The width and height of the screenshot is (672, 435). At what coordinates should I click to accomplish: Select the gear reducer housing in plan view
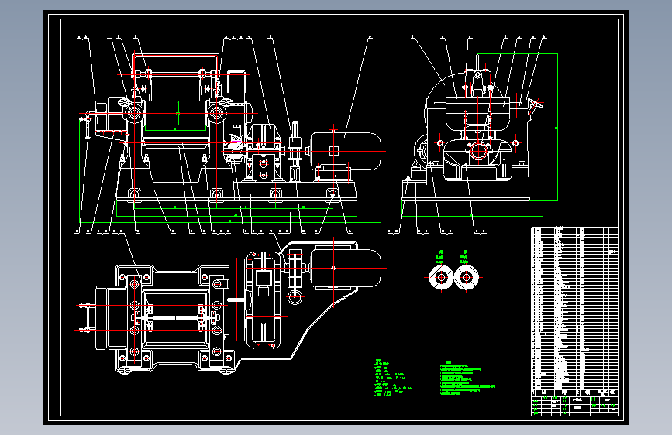[x=264, y=300]
